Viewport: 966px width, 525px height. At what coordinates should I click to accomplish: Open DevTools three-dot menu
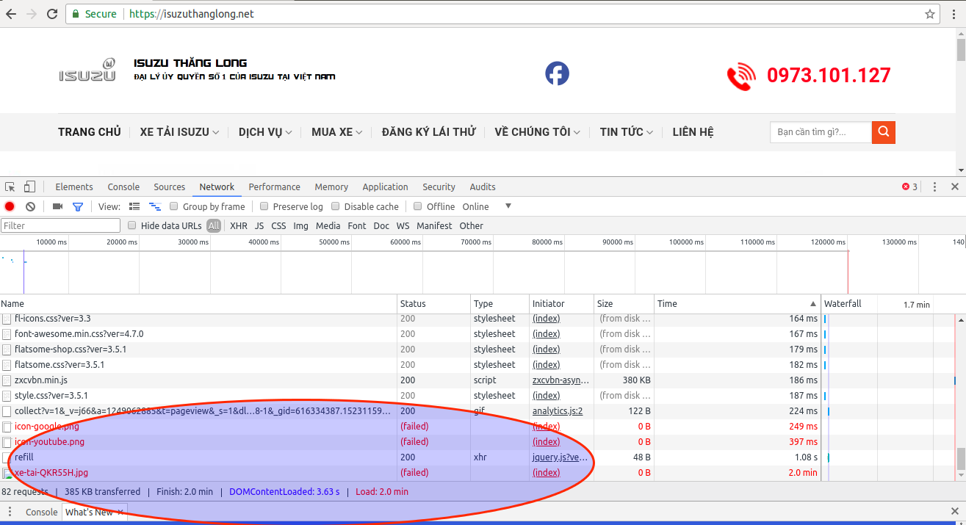pyautogui.click(x=934, y=187)
